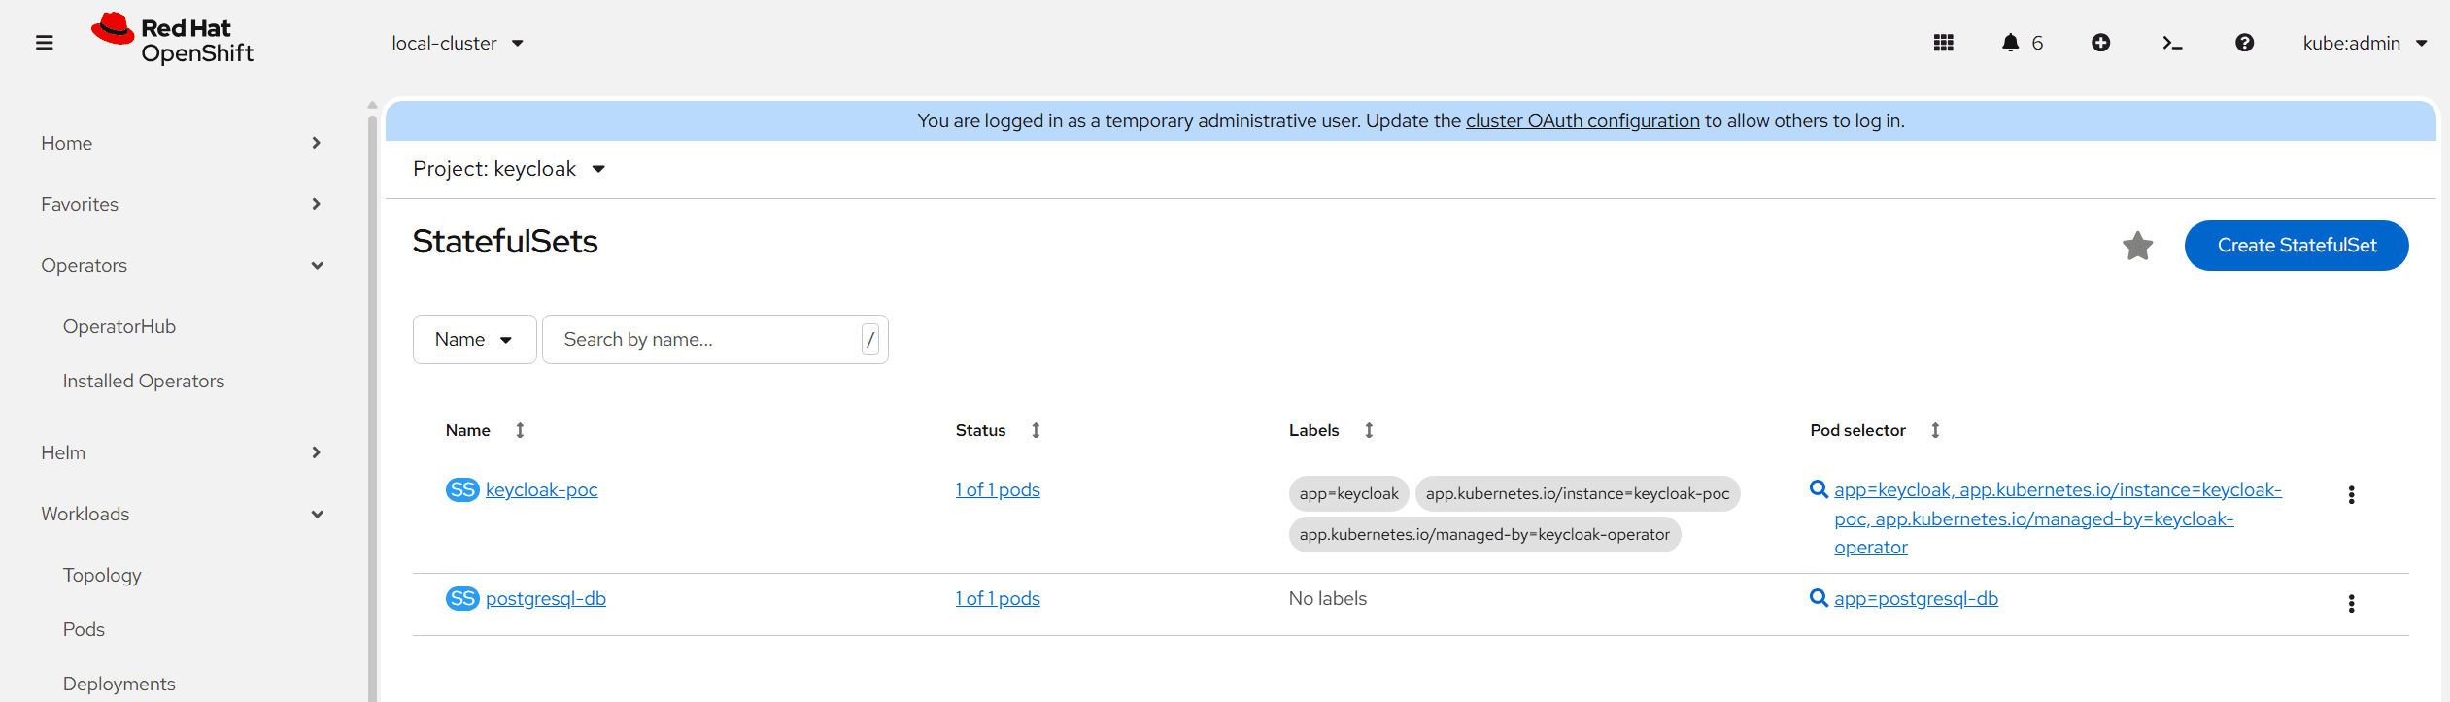Toggle the hamburger navigation menu
The width and height of the screenshot is (2450, 702).
pyautogui.click(x=45, y=43)
